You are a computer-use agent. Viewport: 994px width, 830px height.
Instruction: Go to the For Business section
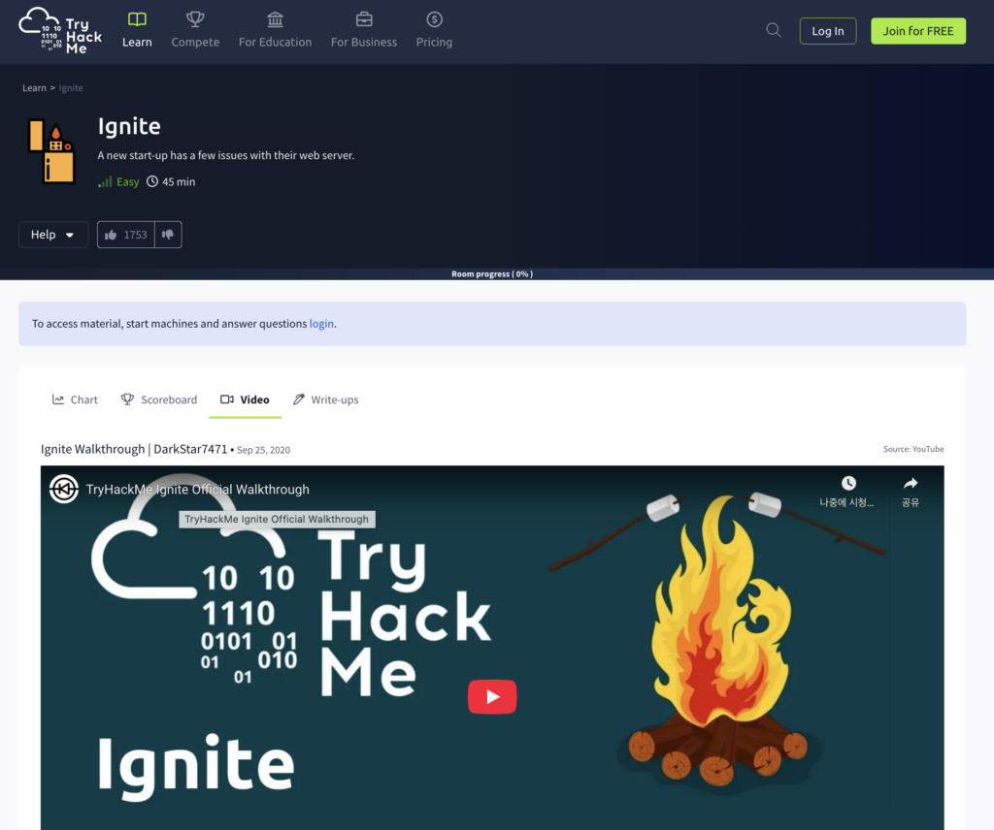pos(364,30)
